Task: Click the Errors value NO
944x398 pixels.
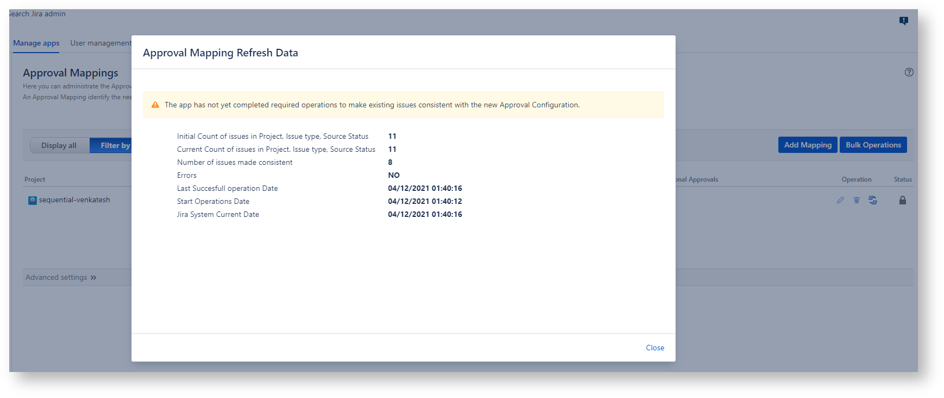Action: click(394, 175)
